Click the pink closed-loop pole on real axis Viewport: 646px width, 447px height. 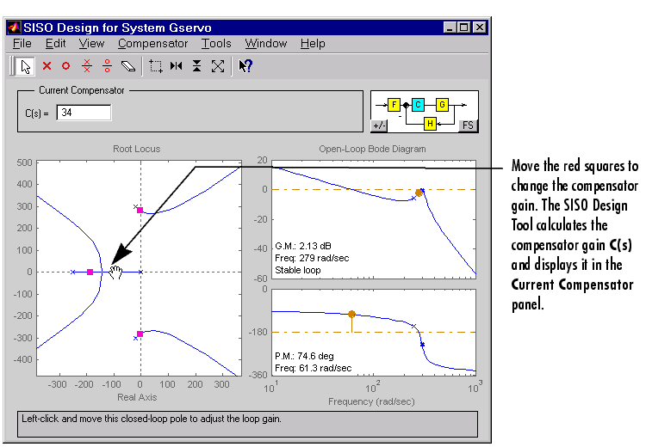point(90,272)
